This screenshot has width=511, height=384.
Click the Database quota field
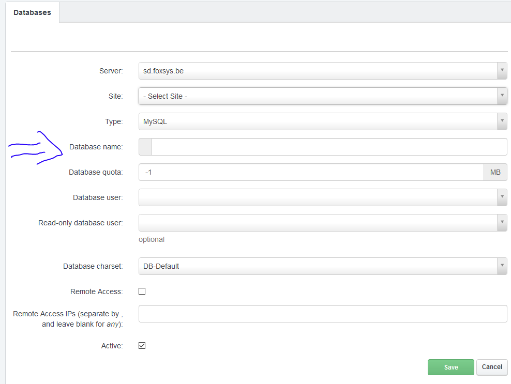[311, 172]
